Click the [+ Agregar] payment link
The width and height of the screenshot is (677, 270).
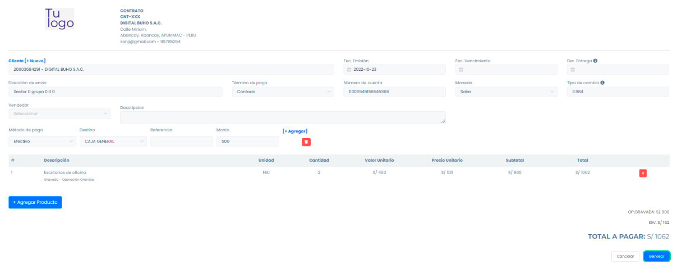[x=295, y=131]
